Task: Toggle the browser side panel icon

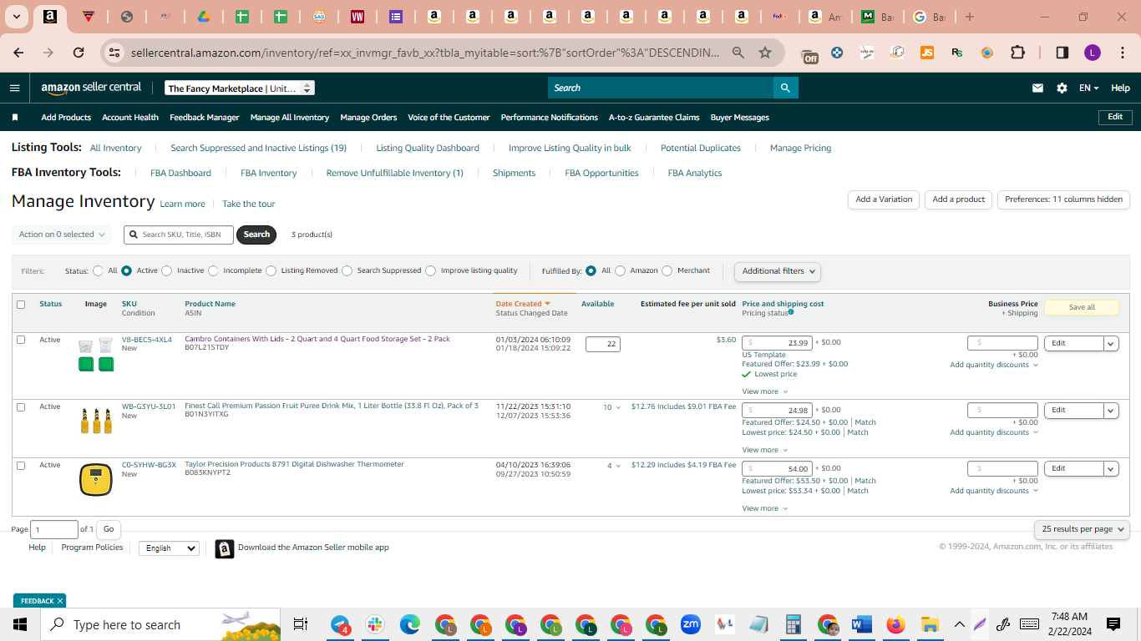Action: click(x=1062, y=53)
